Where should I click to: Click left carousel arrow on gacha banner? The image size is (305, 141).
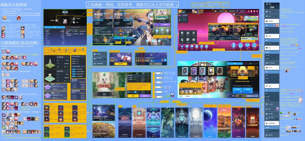click(229, 72)
